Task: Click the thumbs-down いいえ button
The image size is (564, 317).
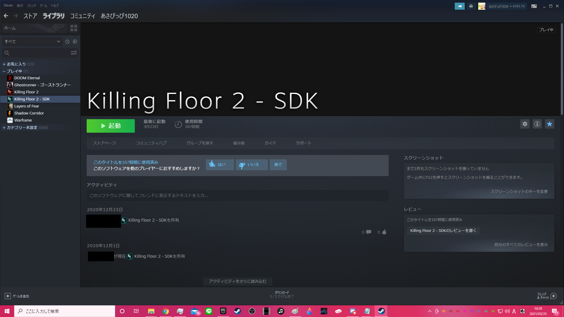Action: point(252,165)
